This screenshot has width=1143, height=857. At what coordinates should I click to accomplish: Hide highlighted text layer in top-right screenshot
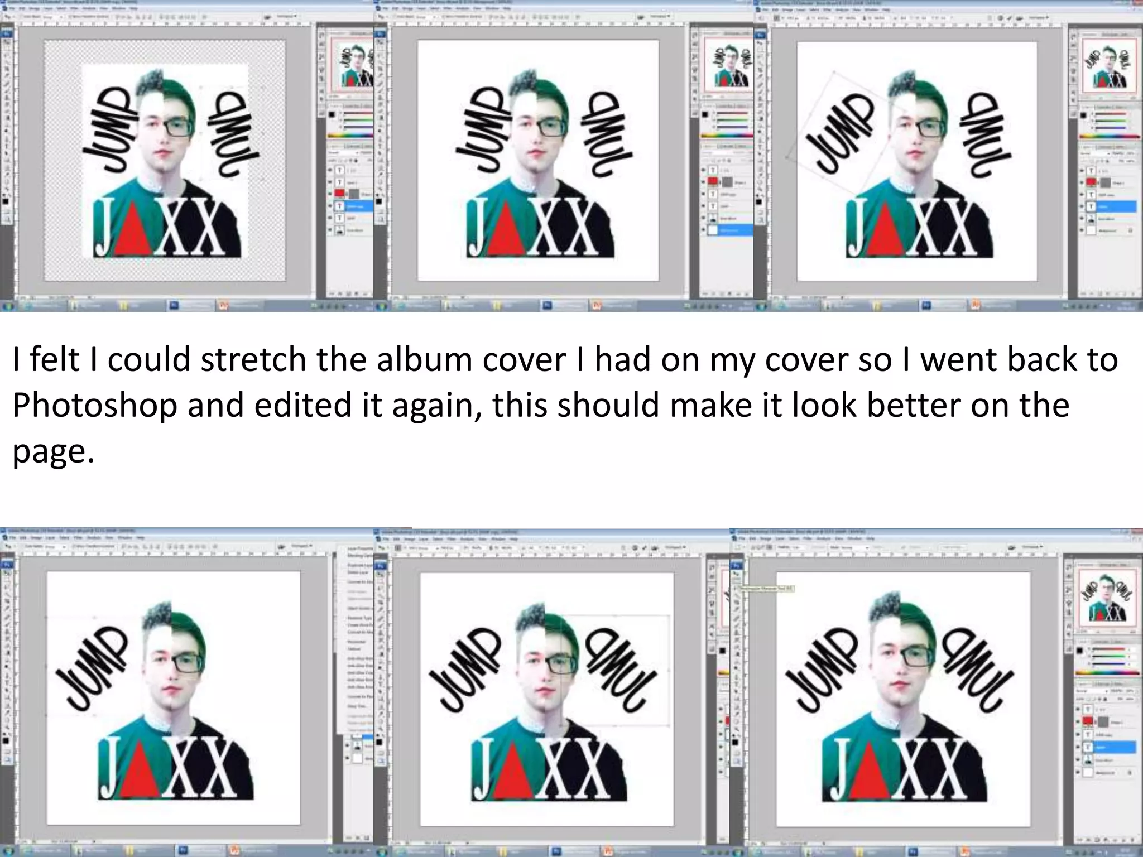(1082, 206)
